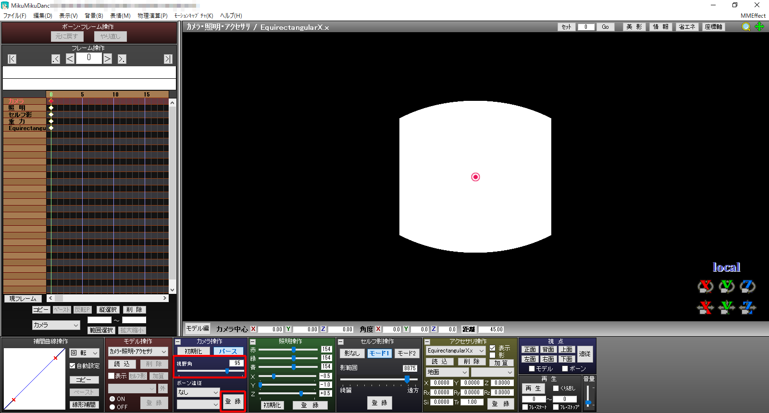Open the 回転 interpolation dropdown
This screenshot has height=413, width=769.
[x=85, y=353]
